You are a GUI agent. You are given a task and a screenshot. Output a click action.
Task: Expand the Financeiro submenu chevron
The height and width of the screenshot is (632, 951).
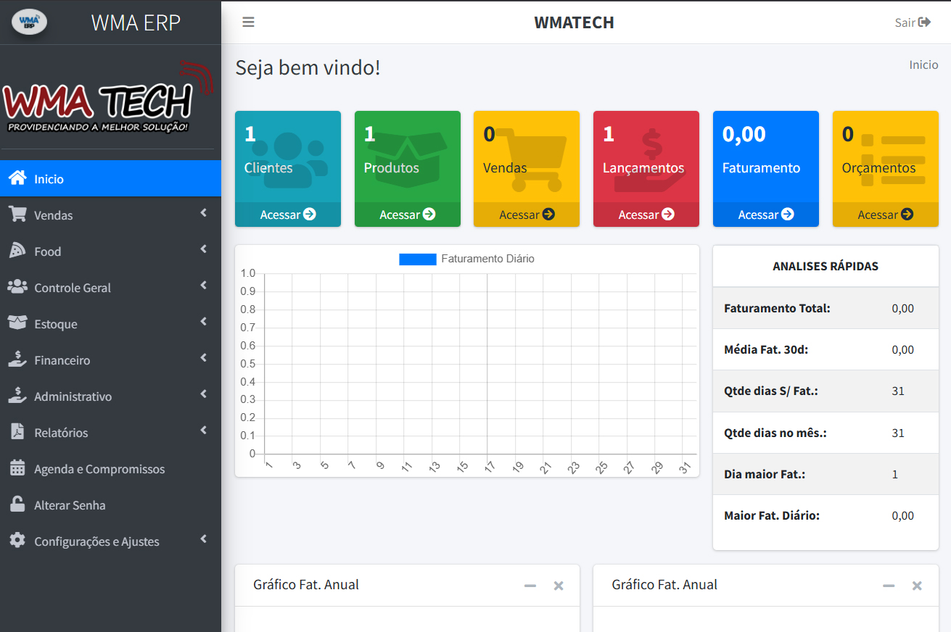coord(204,358)
